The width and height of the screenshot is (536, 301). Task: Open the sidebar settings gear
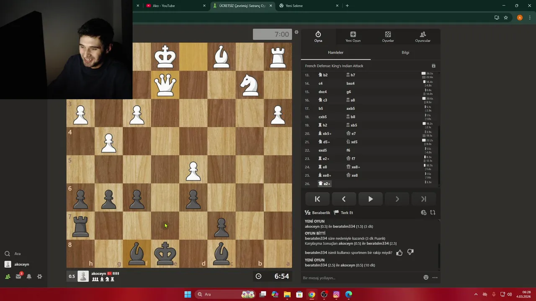(40, 276)
